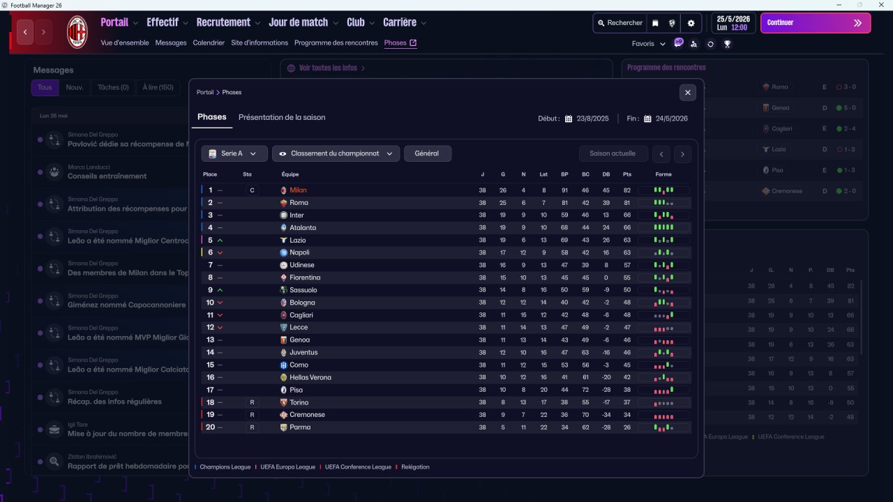Viewport: 893px width, 502px height.
Task: Click the Fiorentina club badge in table
Action: point(283,277)
